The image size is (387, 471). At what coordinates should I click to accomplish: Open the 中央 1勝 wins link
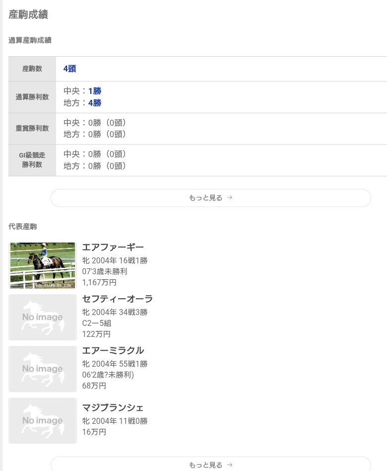[x=94, y=91]
